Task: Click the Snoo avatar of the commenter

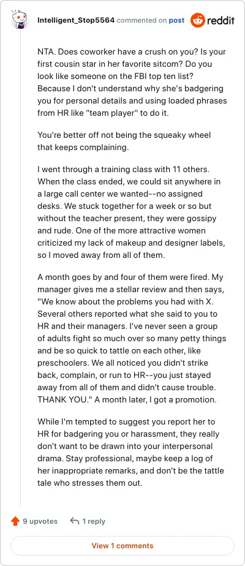Action: [x=20, y=20]
